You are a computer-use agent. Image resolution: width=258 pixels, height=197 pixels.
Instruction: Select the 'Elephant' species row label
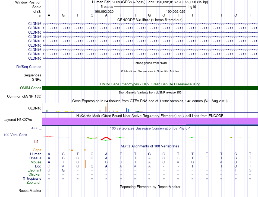[x=34, y=170]
